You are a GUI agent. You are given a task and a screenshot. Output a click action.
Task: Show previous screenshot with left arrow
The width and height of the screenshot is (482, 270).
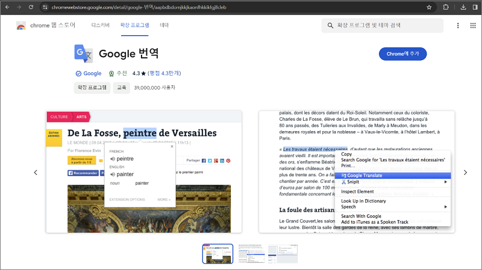tap(36, 173)
